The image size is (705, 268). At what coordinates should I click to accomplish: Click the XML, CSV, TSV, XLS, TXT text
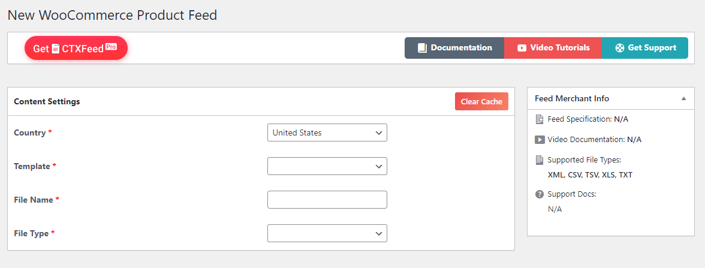590,175
